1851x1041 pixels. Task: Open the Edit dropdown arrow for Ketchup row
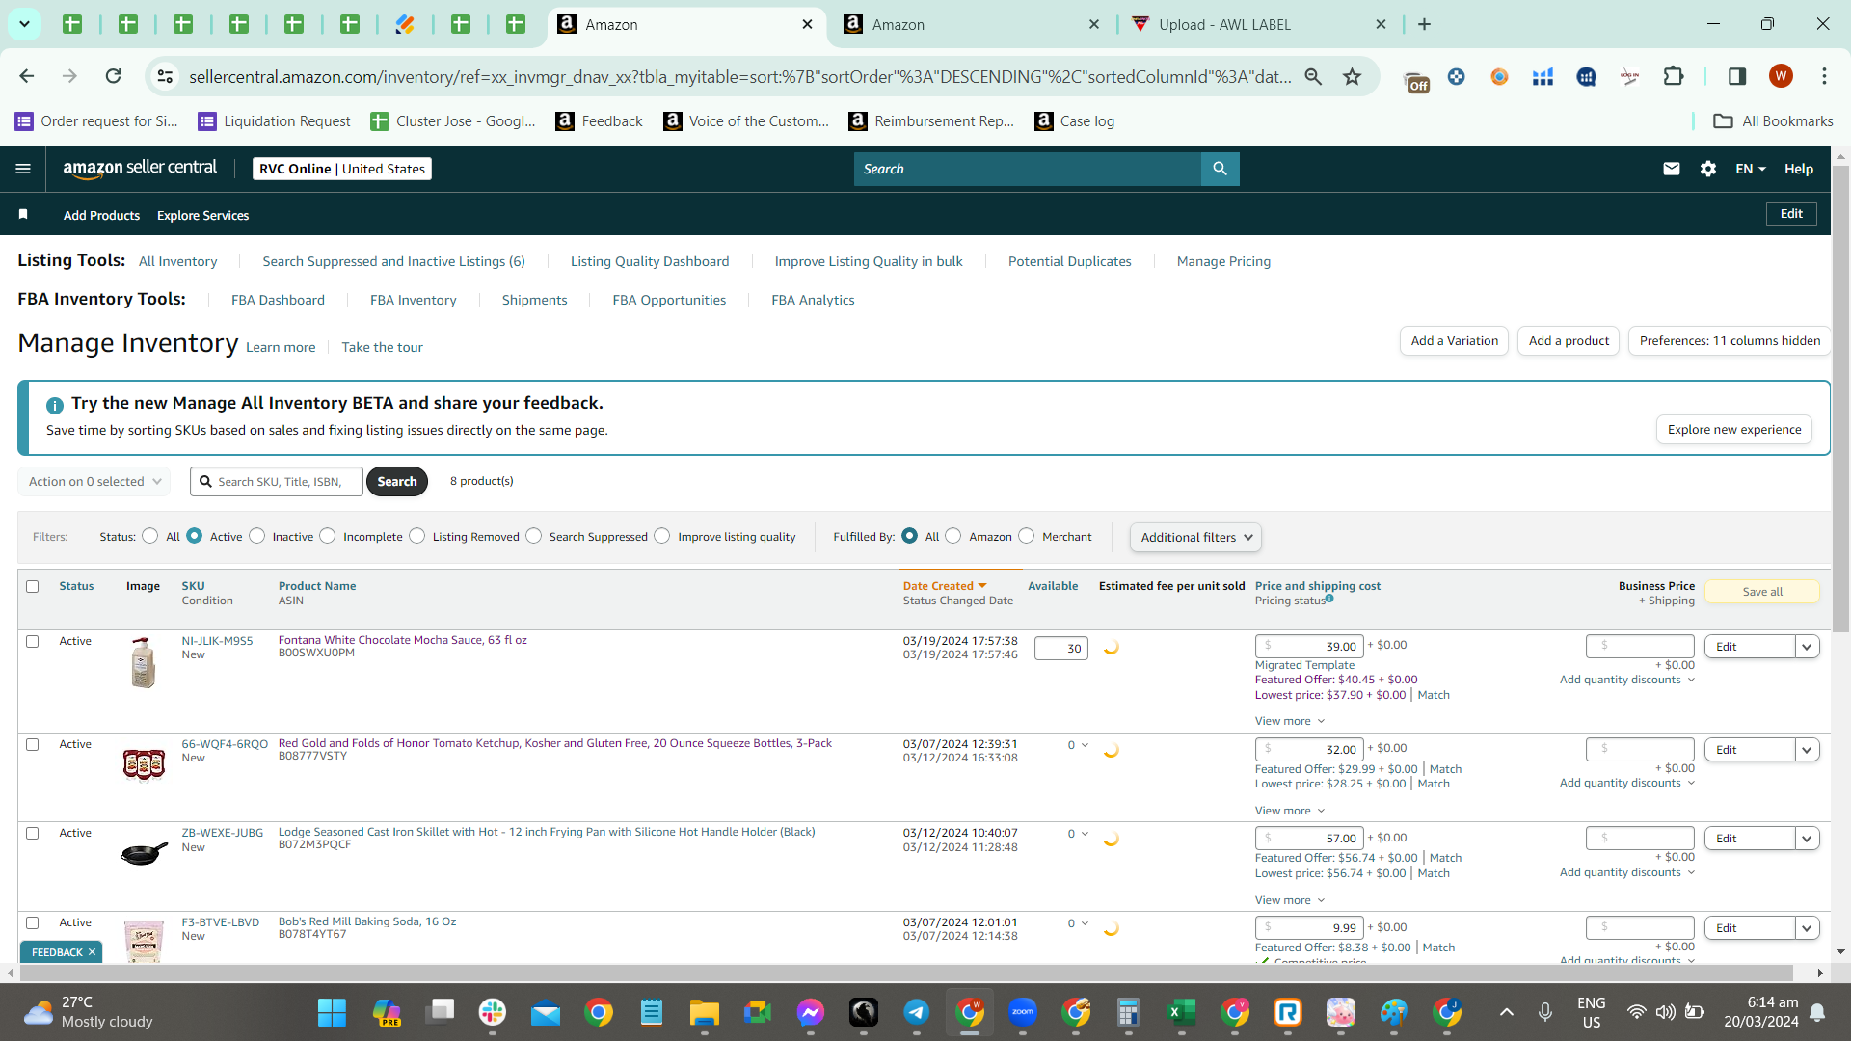point(1807,749)
